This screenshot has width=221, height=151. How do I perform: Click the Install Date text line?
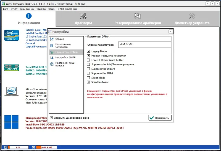45,125
